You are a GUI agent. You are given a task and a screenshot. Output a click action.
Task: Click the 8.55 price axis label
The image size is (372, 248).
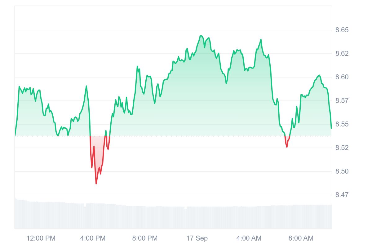(x=342, y=124)
